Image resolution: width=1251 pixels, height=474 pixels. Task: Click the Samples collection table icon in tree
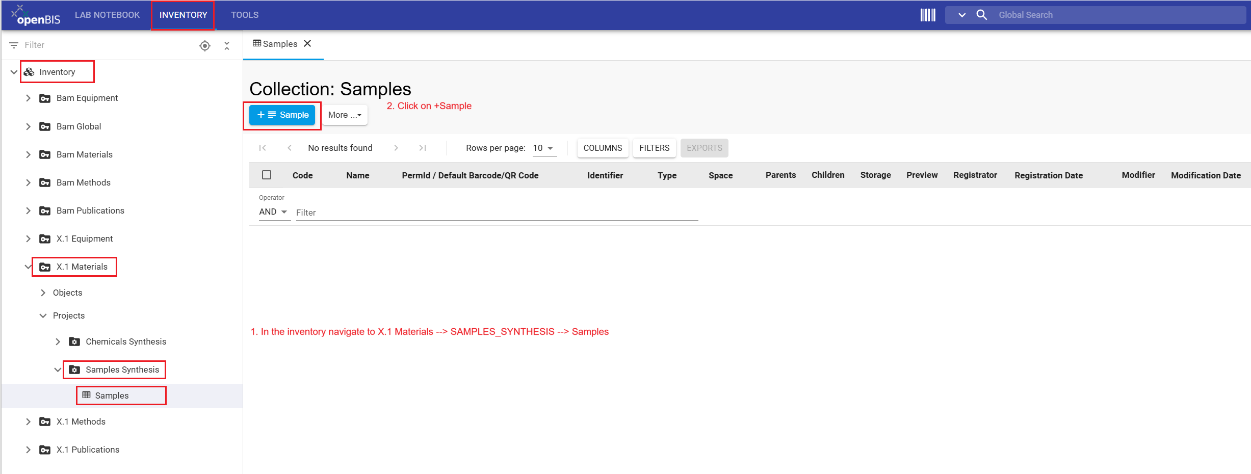point(87,395)
